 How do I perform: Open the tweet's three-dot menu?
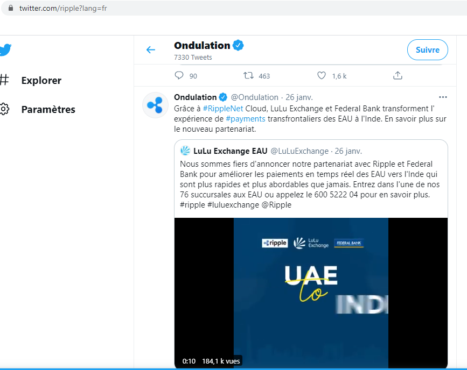443,97
